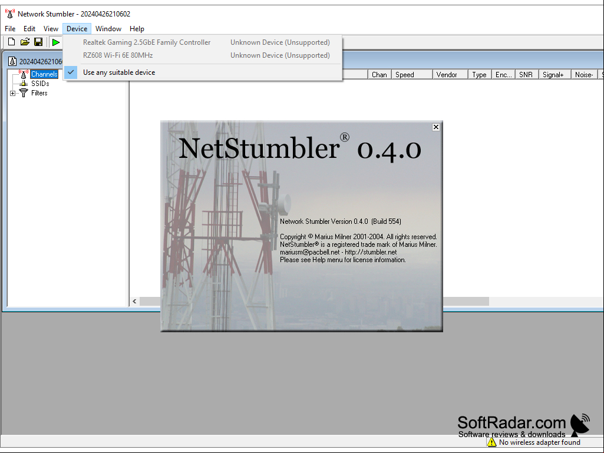Click the Open file folder icon

tap(25, 42)
